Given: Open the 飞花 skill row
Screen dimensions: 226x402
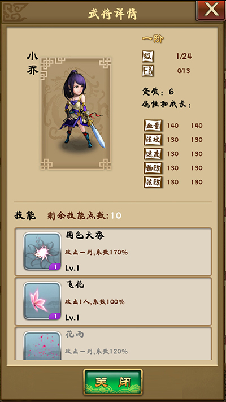Looking at the screenshot, I should point(113,301).
